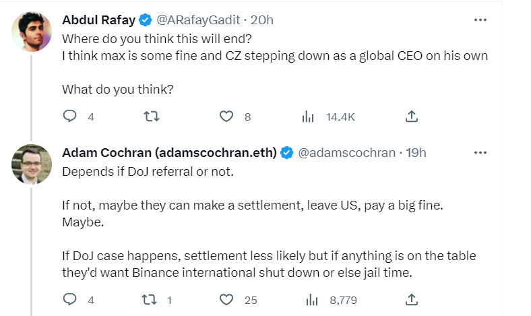
Task: View analytics on Abdul Rafay's tweet
Action: tap(308, 117)
